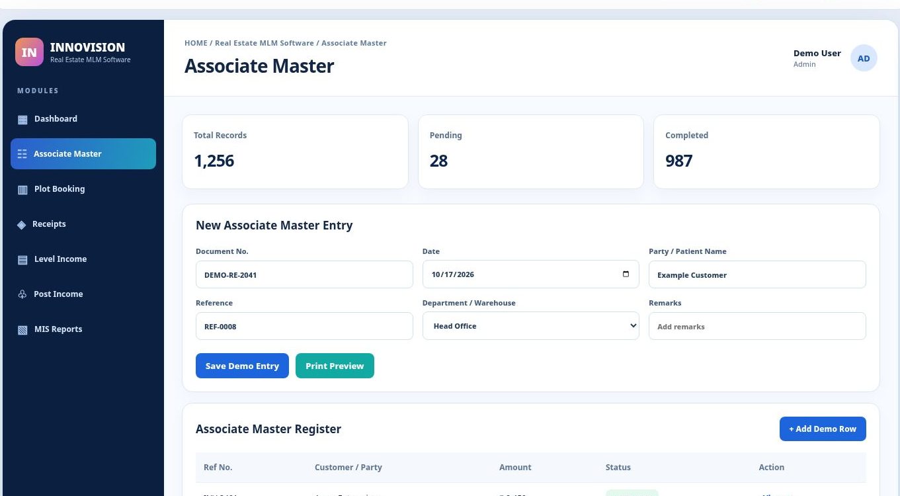Go to Plot Booking module
This screenshot has width=900, height=496.
pyautogui.click(x=83, y=189)
